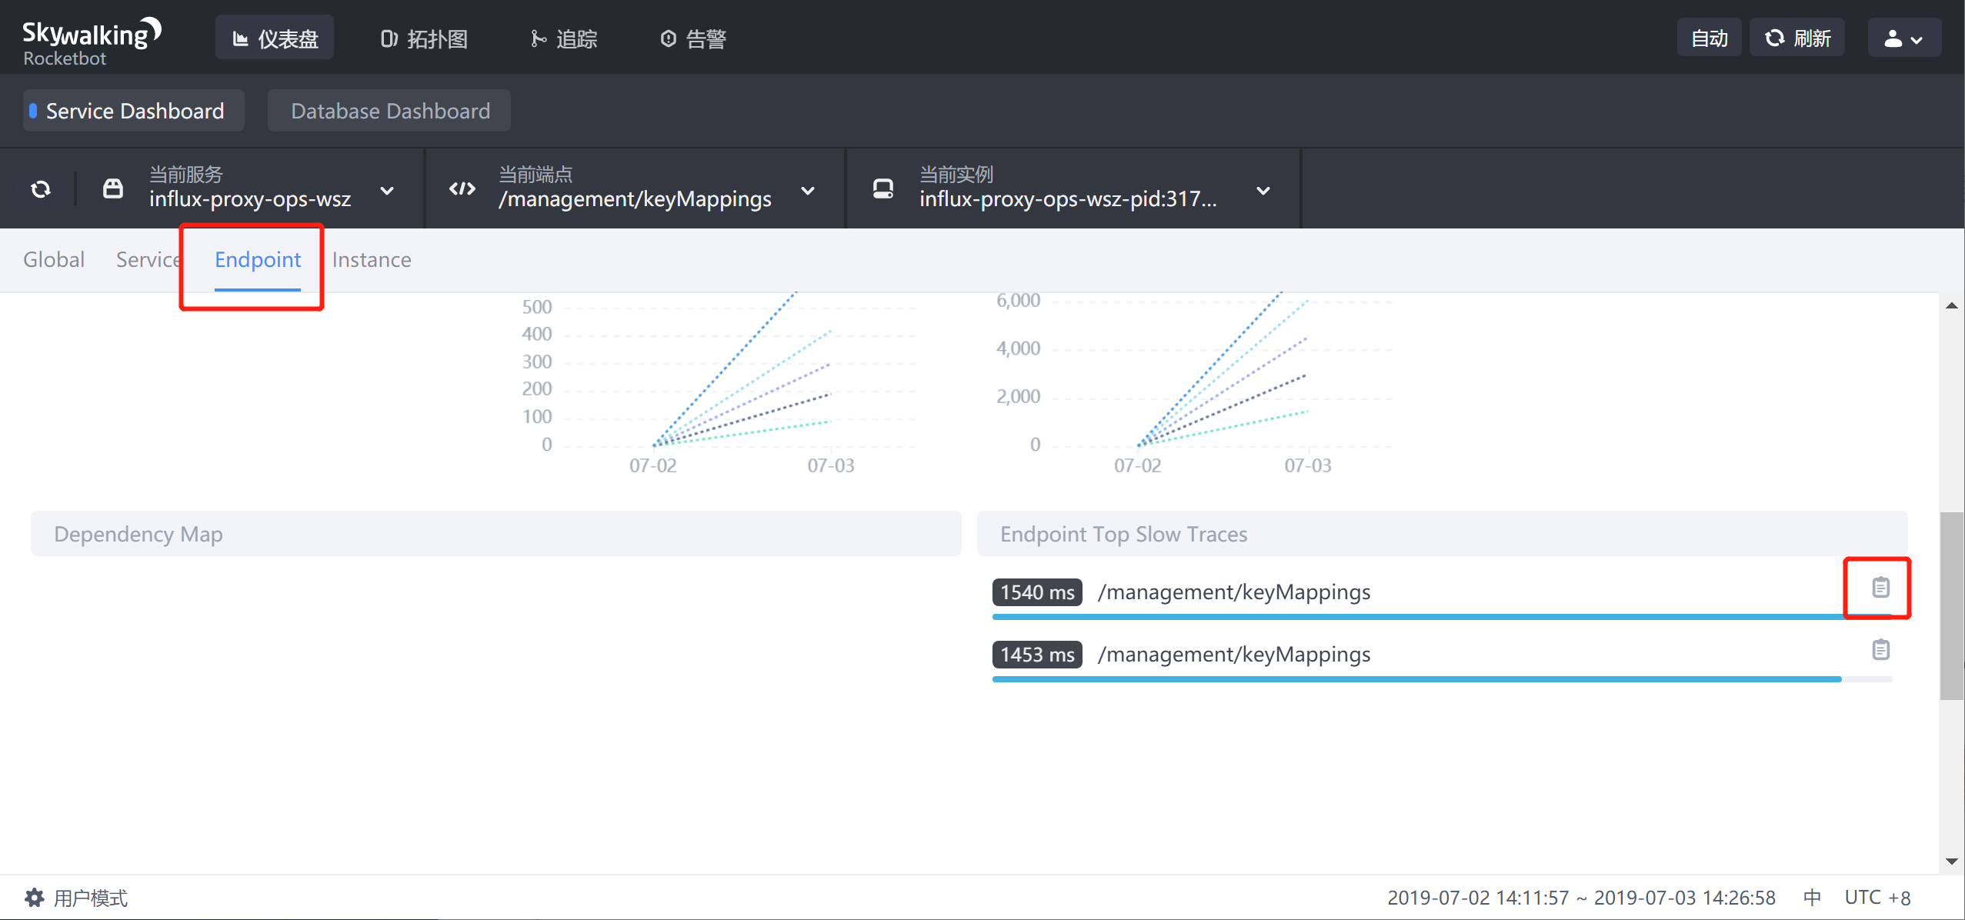Toggle the 自动 auto-refresh button
The width and height of the screenshot is (1965, 920).
point(1709,38)
